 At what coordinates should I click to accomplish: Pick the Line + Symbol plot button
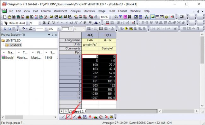tap(74, 117)
